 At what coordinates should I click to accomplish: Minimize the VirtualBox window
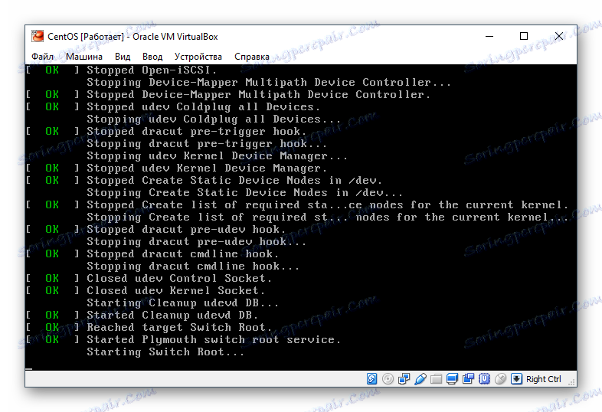coord(489,37)
